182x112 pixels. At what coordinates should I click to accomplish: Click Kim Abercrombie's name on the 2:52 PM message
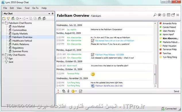74,37
